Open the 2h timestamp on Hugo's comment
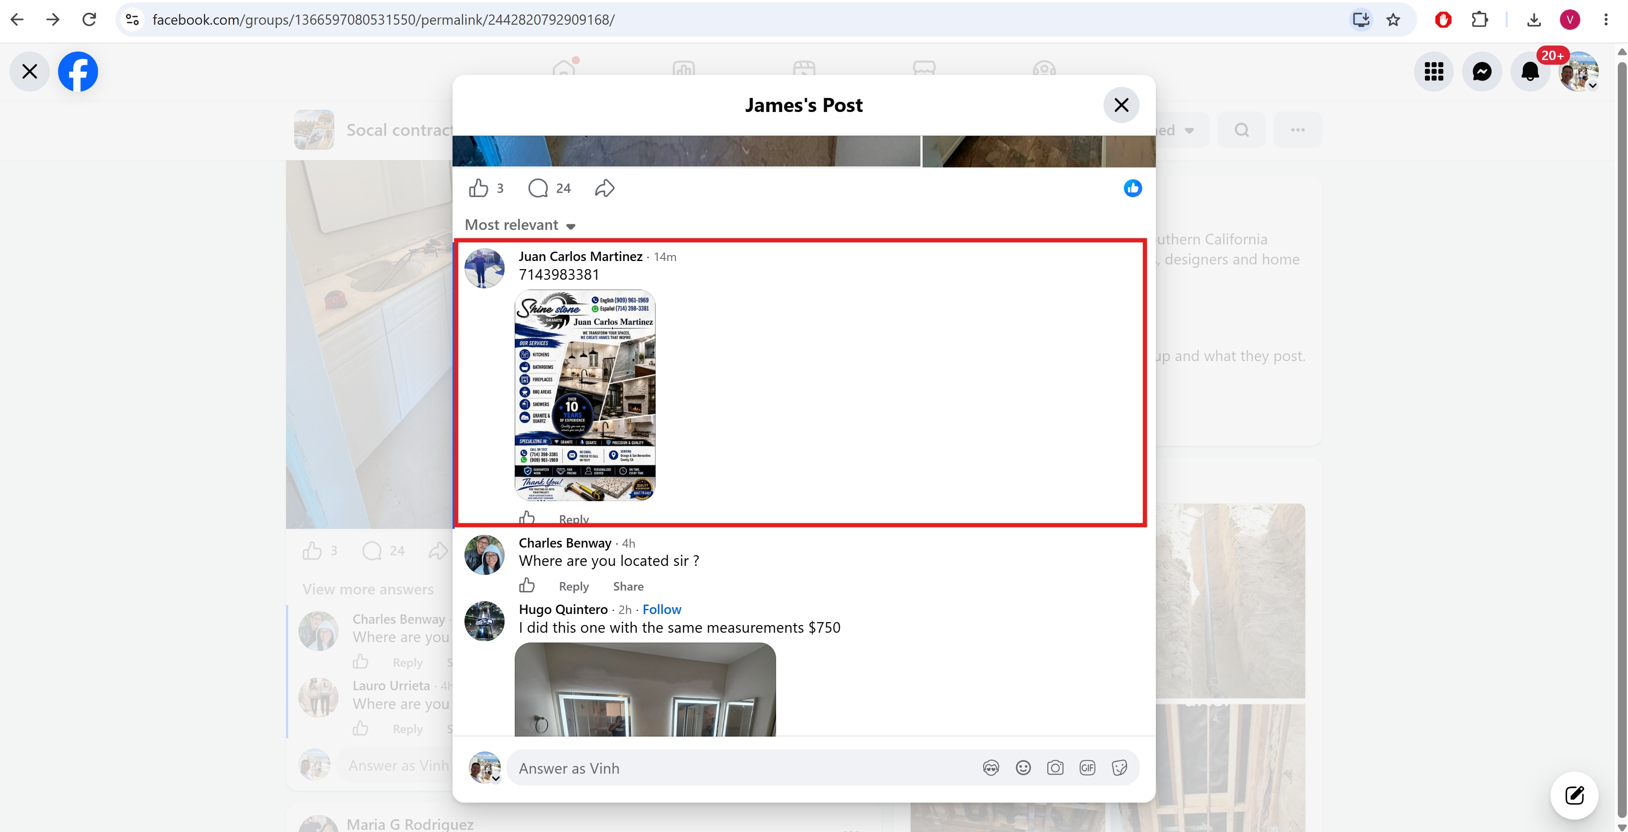Screen dimensions: 1628x832 point(625,609)
